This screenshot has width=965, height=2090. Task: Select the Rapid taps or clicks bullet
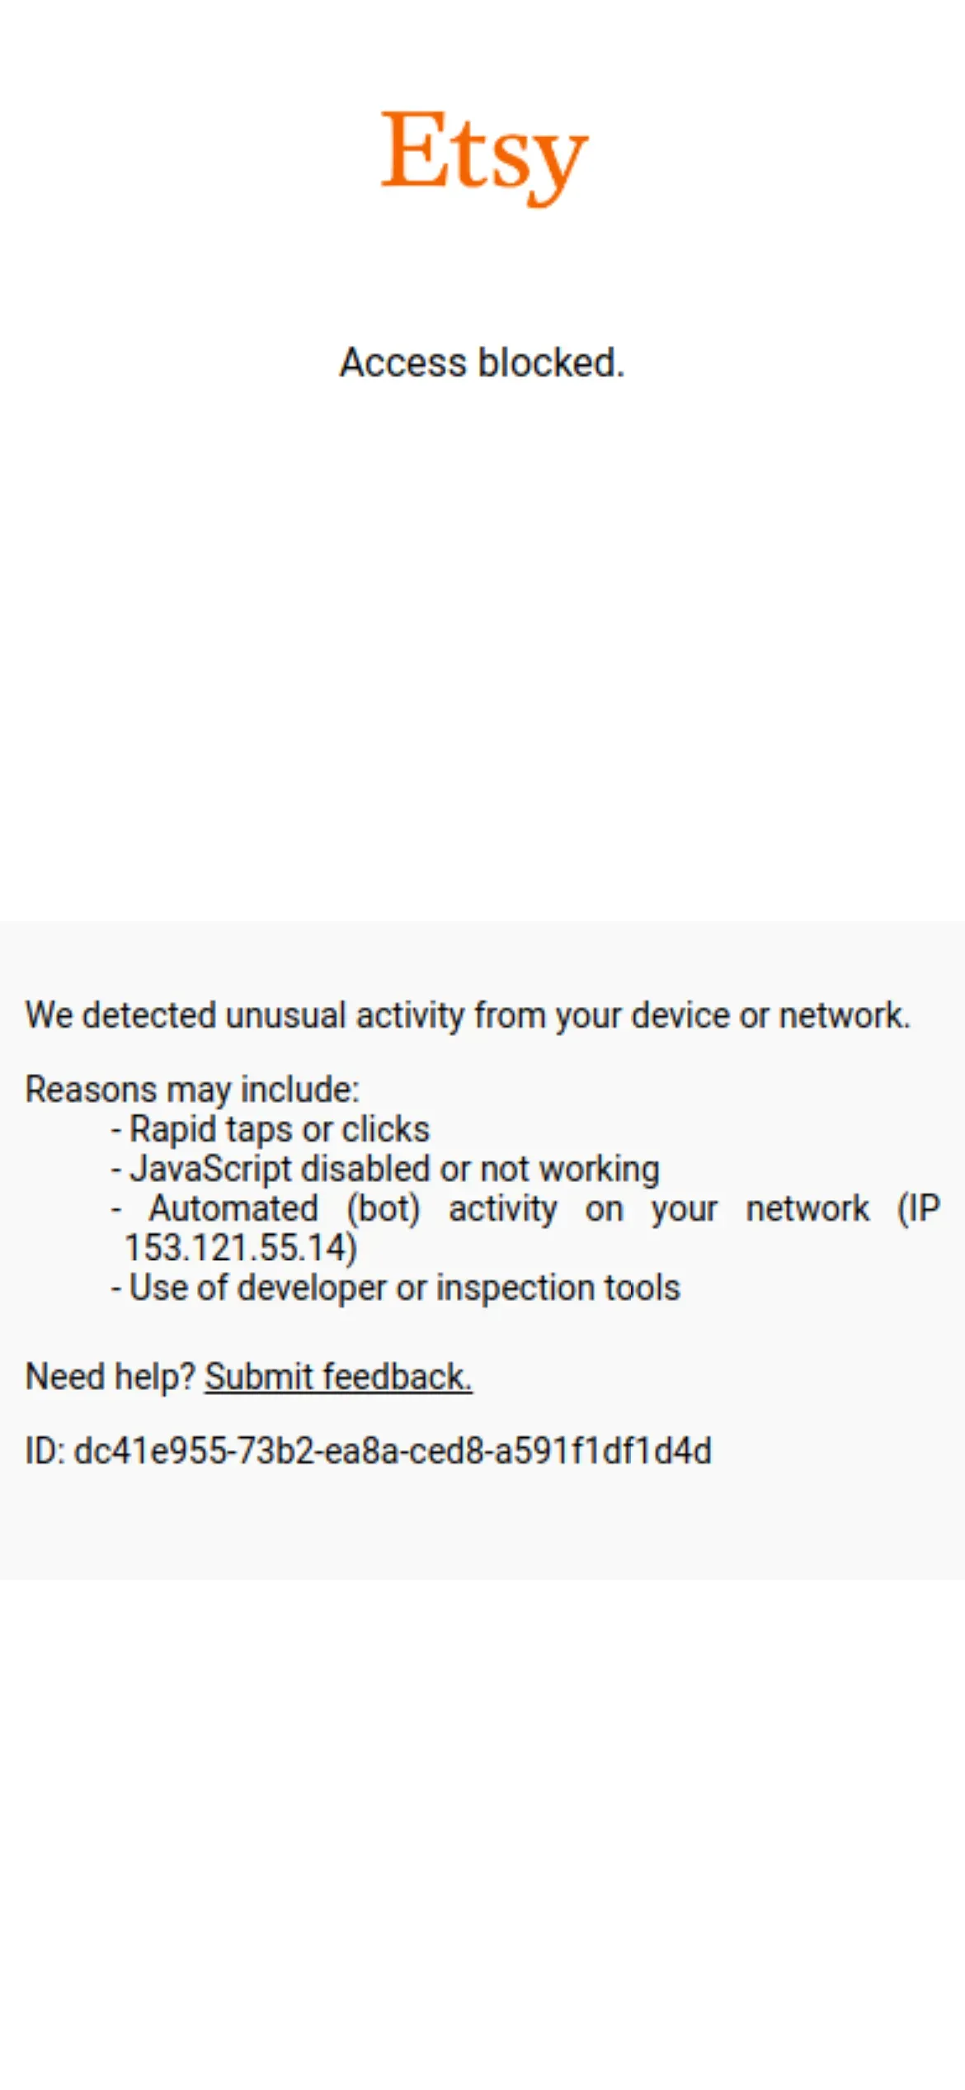click(x=271, y=1129)
